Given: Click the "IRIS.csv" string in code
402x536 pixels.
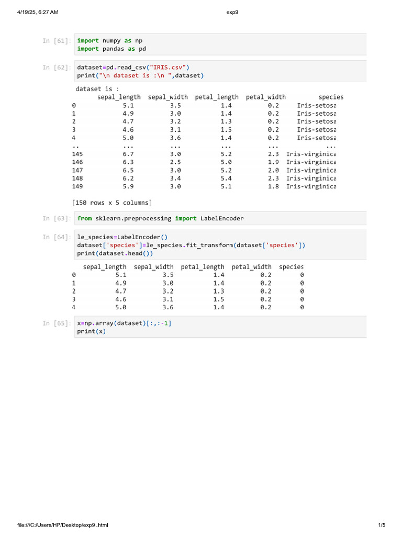Looking at the screenshot, I should pyautogui.click(x=167, y=68).
